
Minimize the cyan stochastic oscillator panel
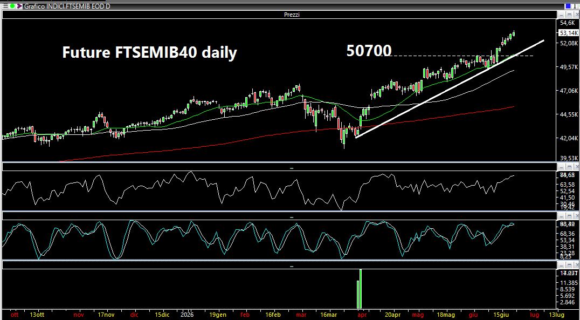pyautogui.click(x=562, y=216)
